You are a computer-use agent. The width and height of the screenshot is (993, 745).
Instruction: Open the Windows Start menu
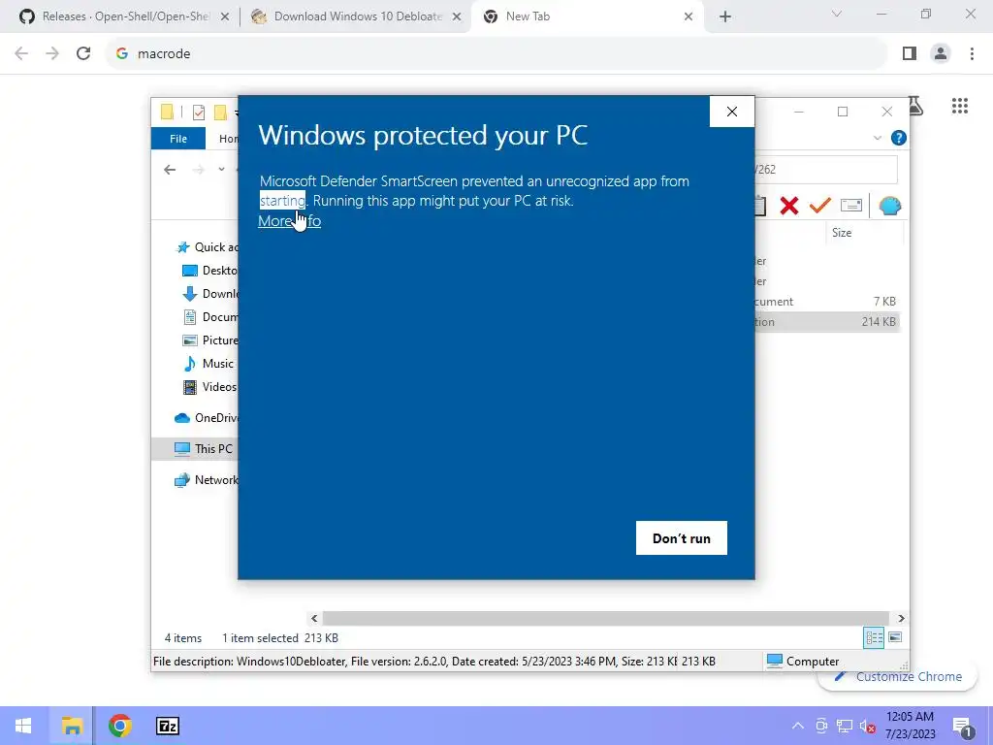tap(23, 726)
